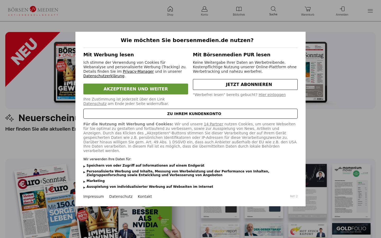The height and width of the screenshot is (238, 381).
Task: Click the momentum mover report thumbnail
Action: pyautogui.click(x=351, y=191)
